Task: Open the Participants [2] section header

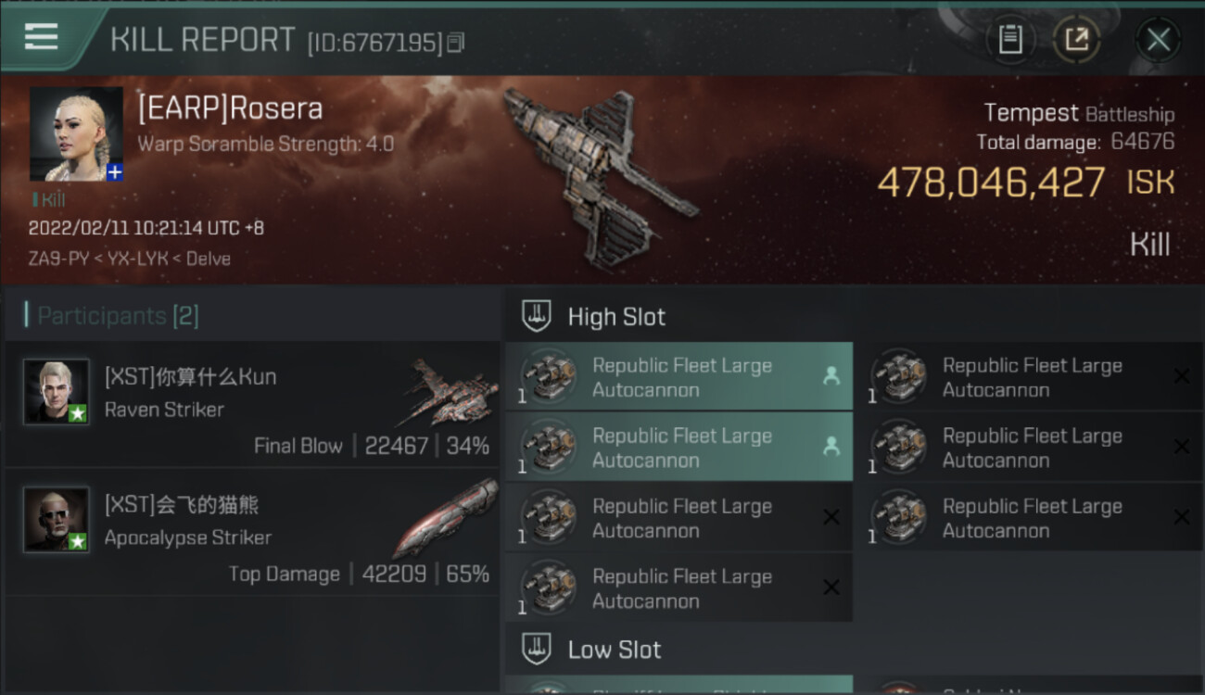Action: click(118, 316)
